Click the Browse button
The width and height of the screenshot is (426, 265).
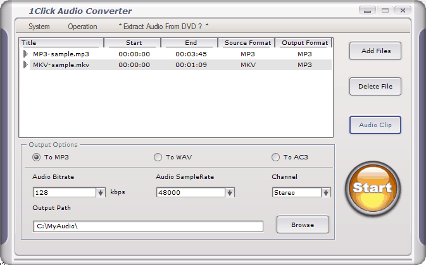click(303, 225)
